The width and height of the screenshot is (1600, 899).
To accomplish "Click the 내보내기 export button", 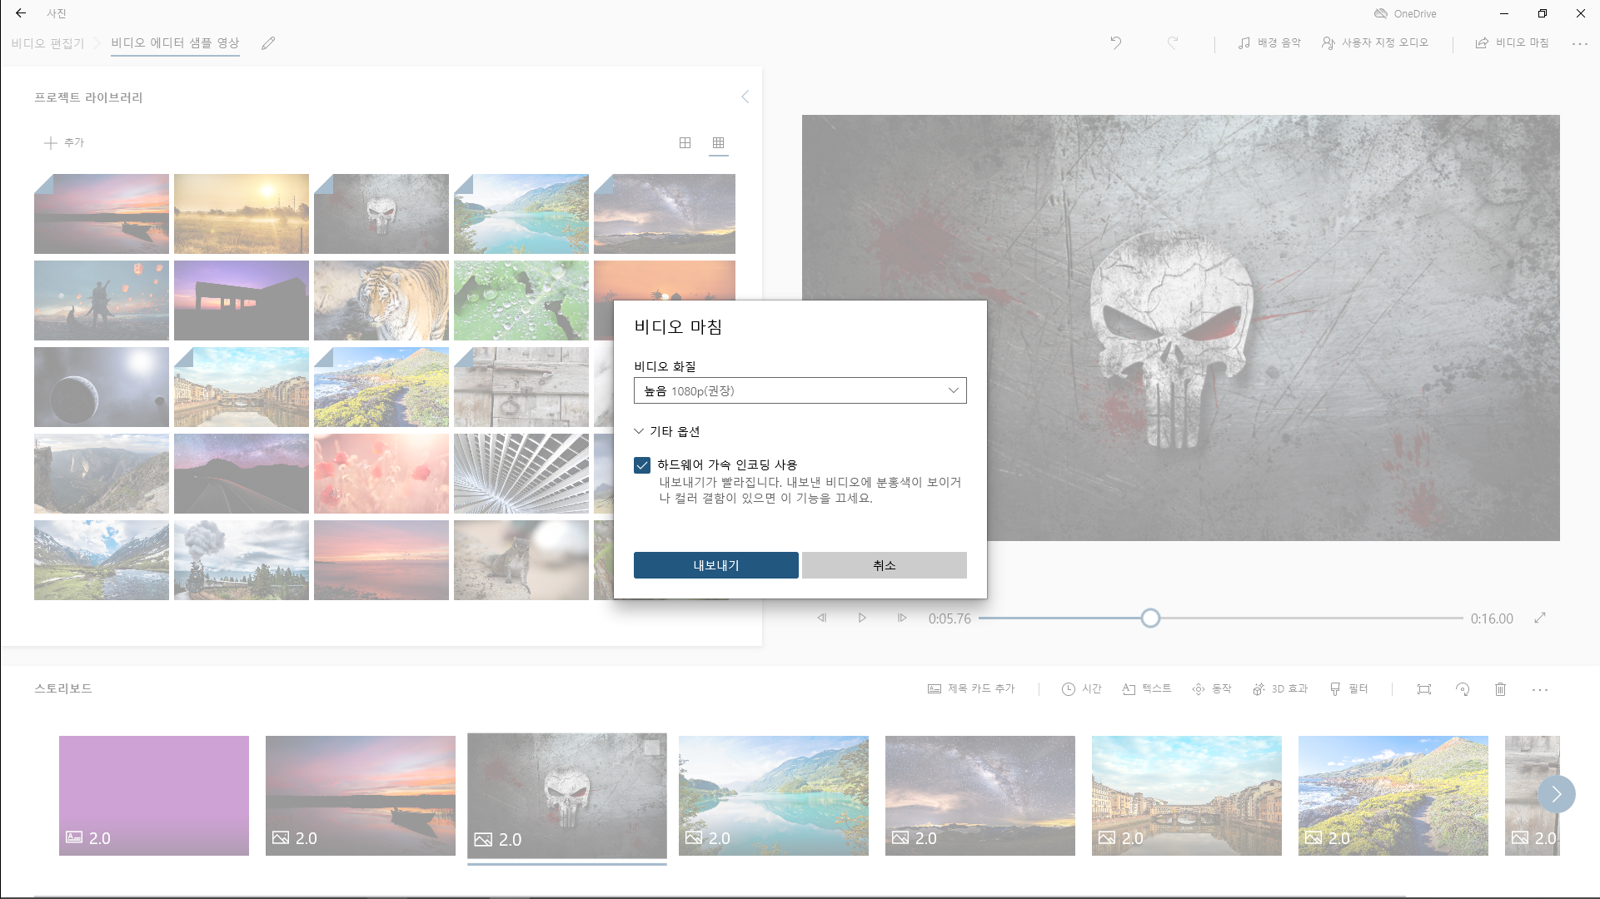I will click(x=715, y=565).
